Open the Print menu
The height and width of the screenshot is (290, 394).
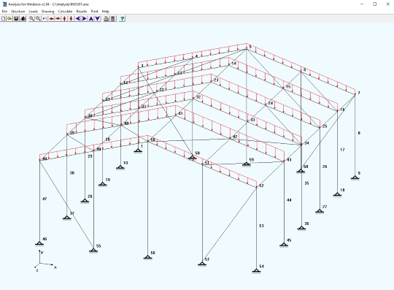pyautogui.click(x=94, y=11)
